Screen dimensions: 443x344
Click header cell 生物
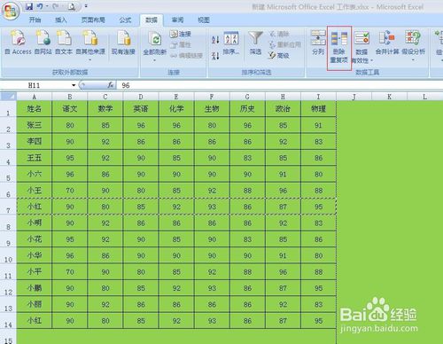[x=212, y=109]
